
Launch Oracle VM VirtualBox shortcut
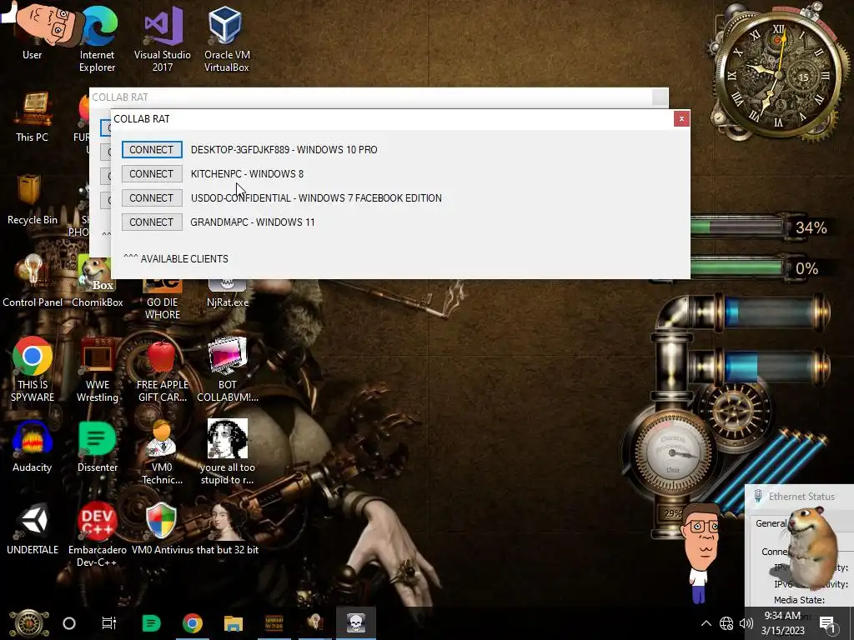tap(227, 39)
